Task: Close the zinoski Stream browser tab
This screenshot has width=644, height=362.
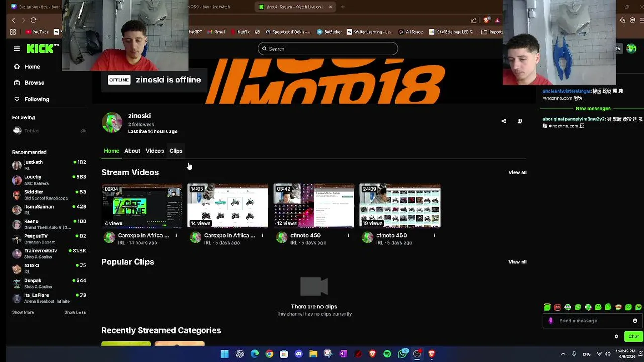Action: (x=331, y=7)
